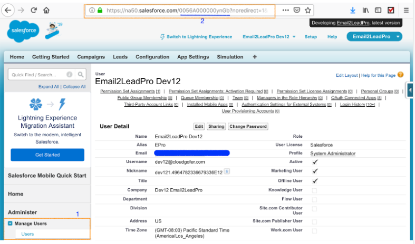Viewport: 415px width, 244px height.
Task: Collapse the Manage Users tree node
Action: coord(10,223)
